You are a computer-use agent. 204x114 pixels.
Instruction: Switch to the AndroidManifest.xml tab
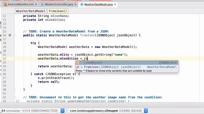pos(20,4)
